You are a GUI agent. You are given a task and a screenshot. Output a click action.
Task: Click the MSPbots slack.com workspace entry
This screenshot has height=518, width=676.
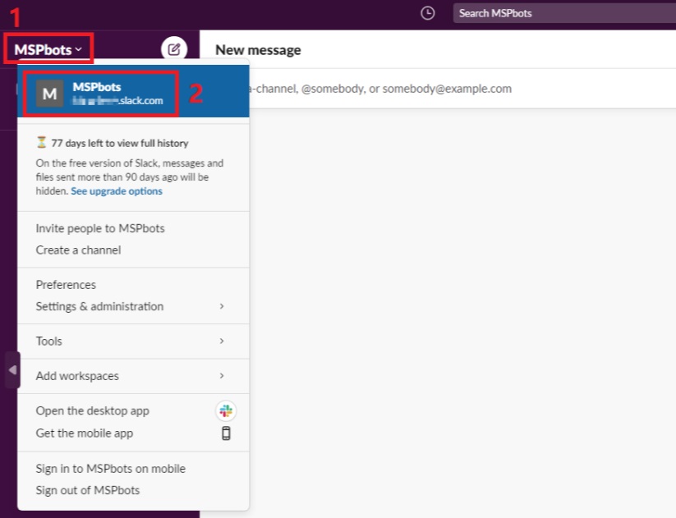pos(133,91)
